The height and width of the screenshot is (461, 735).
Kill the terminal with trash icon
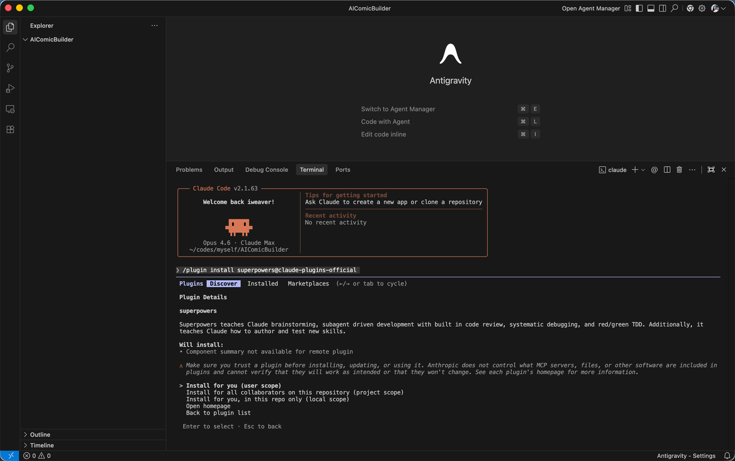tap(679, 170)
